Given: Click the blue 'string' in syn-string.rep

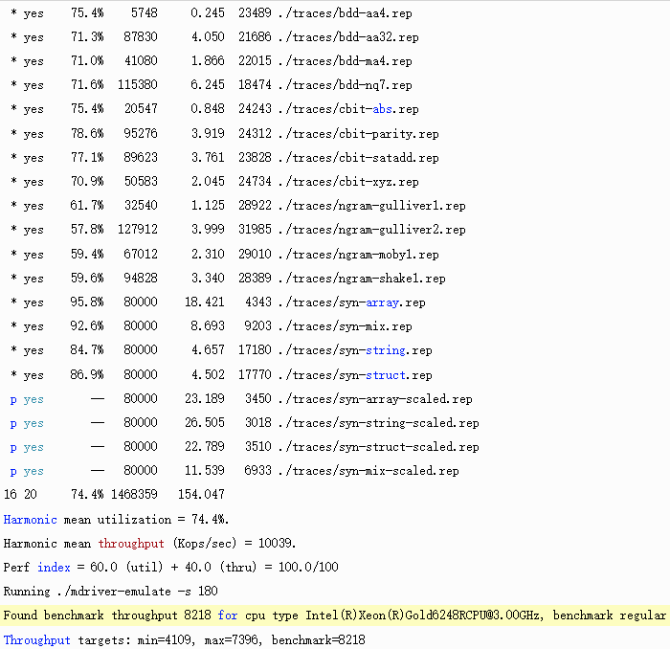Looking at the screenshot, I should pos(385,350).
